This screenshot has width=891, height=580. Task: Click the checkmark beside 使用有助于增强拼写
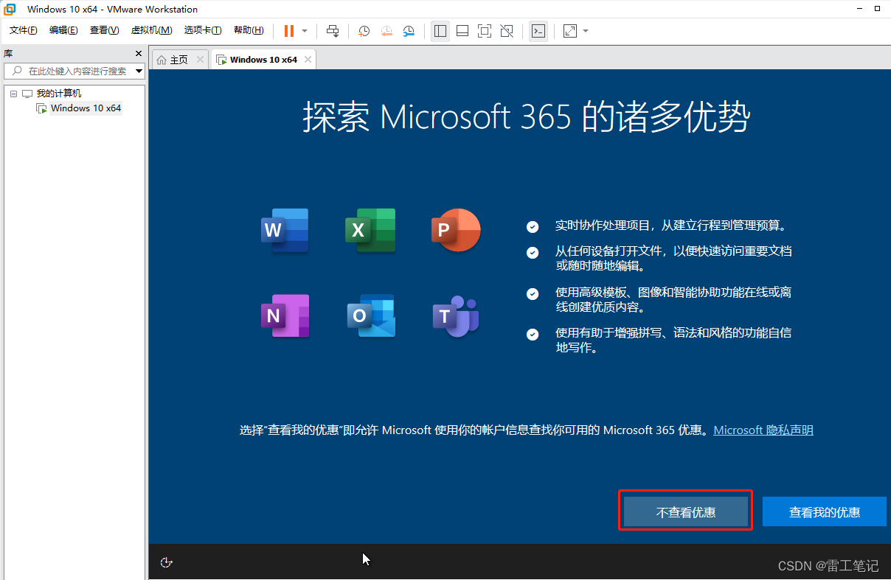[533, 335]
